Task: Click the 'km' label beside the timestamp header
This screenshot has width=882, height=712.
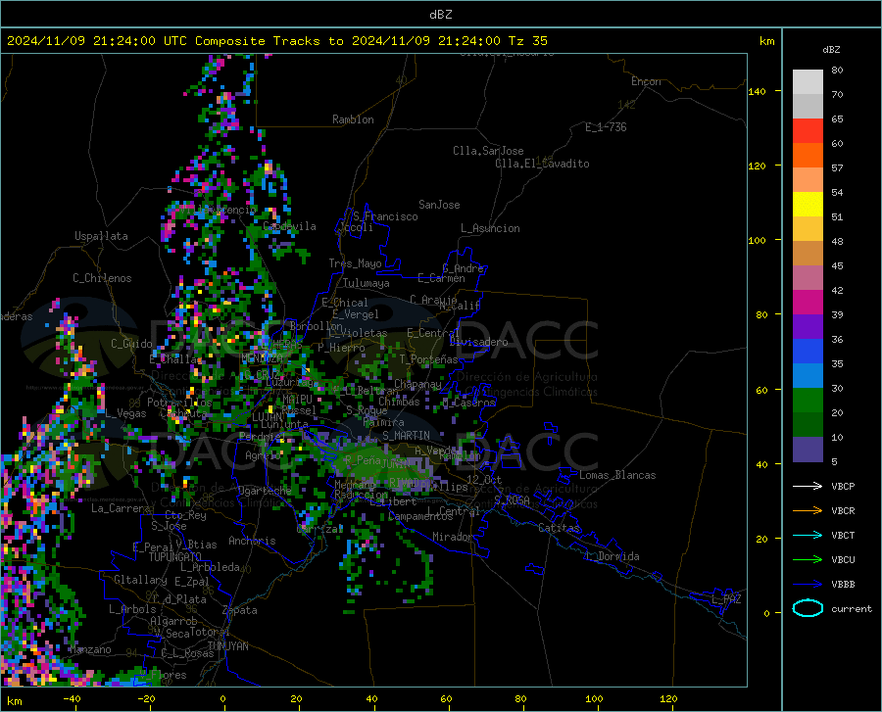Action: point(766,41)
